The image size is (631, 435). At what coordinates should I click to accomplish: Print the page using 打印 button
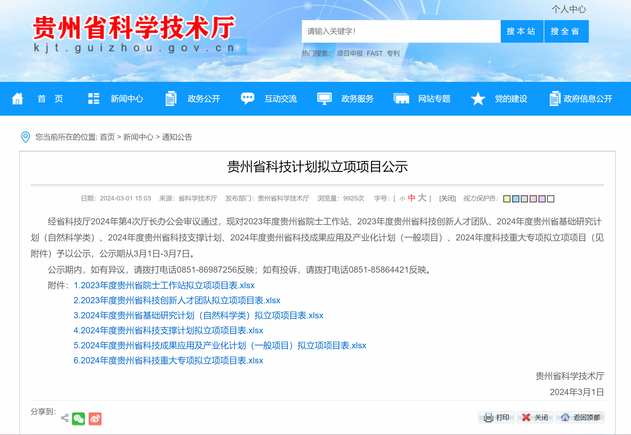pos(496,417)
